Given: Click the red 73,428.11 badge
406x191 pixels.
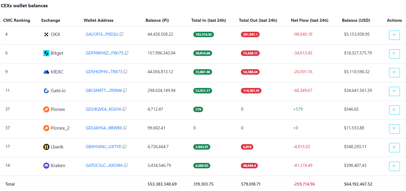Looking at the screenshot, I should (250, 53).
